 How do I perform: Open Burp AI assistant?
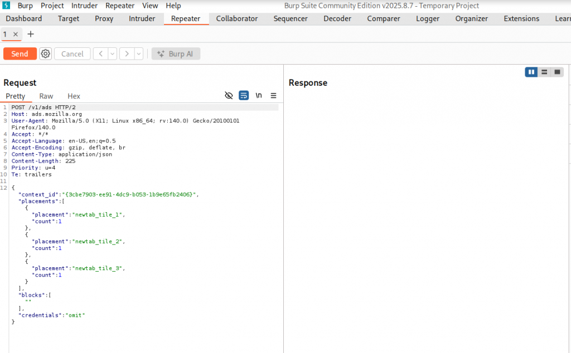click(x=176, y=54)
